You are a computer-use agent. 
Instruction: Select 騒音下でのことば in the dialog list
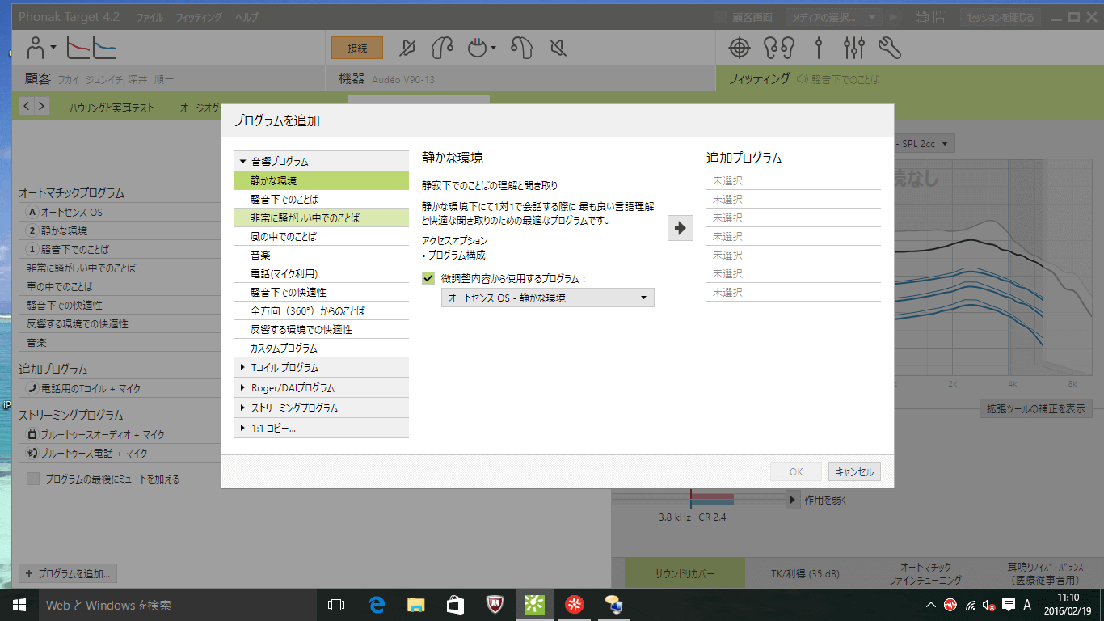click(x=322, y=199)
